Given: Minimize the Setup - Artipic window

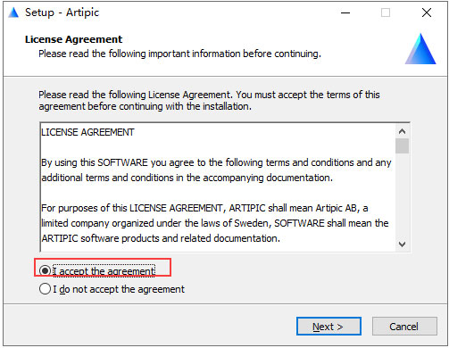Looking at the screenshot, I should point(345,12).
